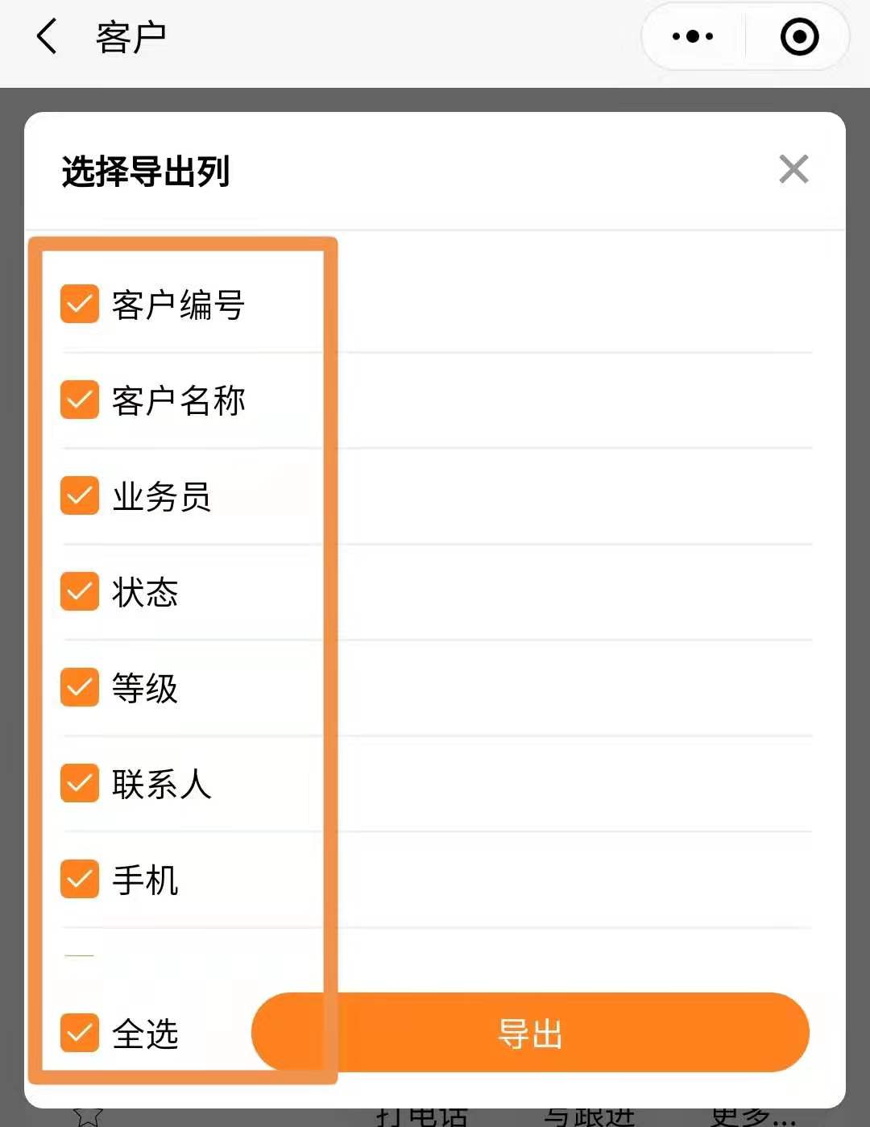Toggle the 全选 select-all checkbox

coord(80,1033)
